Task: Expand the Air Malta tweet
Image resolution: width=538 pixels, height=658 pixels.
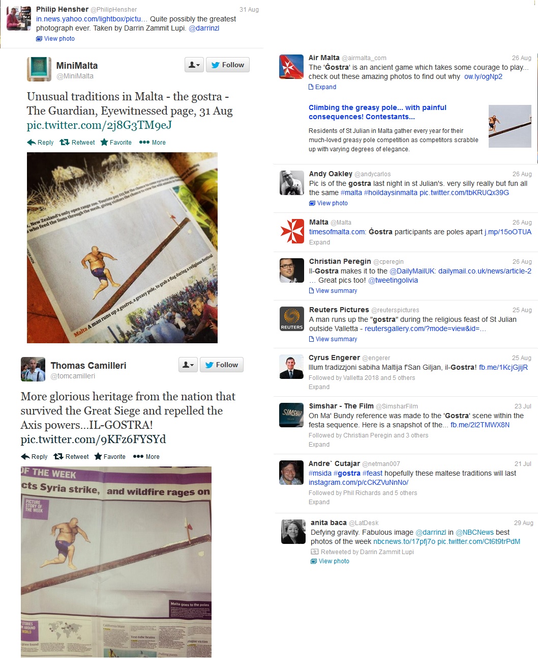Action: coord(322,87)
